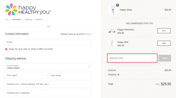This screenshot has width=176, height=98.
Task: Click the Happy Sleep product name
Action: click(x=126, y=10)
